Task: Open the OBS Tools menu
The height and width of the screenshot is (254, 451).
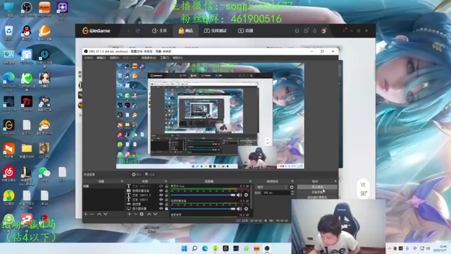Action: 165,58
